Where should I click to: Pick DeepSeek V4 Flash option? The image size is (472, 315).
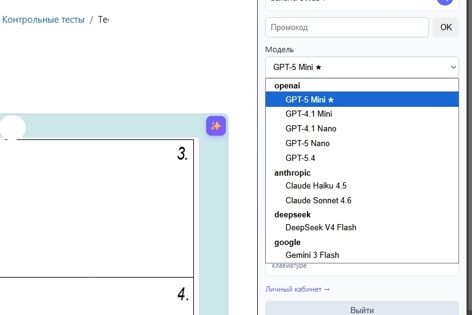tap(362, 228)
